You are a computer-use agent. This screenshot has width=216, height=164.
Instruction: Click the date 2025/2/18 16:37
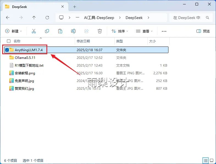[x=90, y=50]
